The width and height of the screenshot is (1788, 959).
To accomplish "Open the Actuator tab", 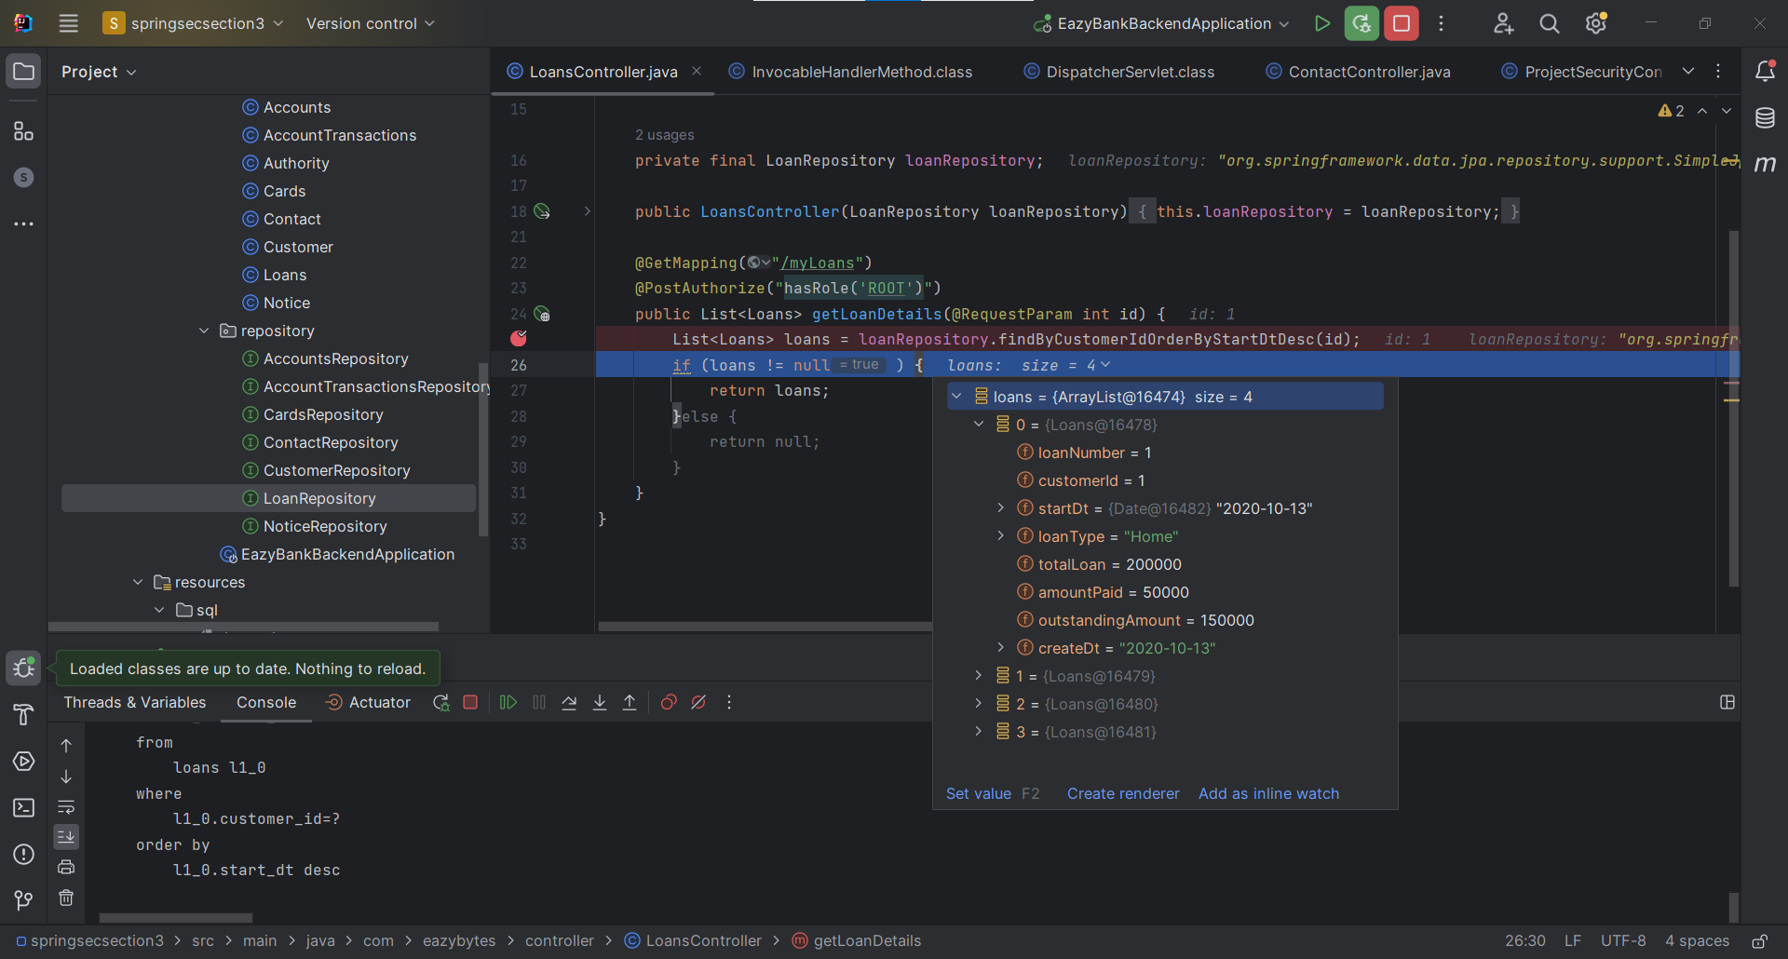I will click(368, 702).
